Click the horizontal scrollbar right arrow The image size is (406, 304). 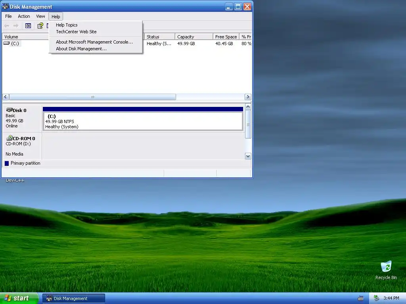(x=248, y=97)
